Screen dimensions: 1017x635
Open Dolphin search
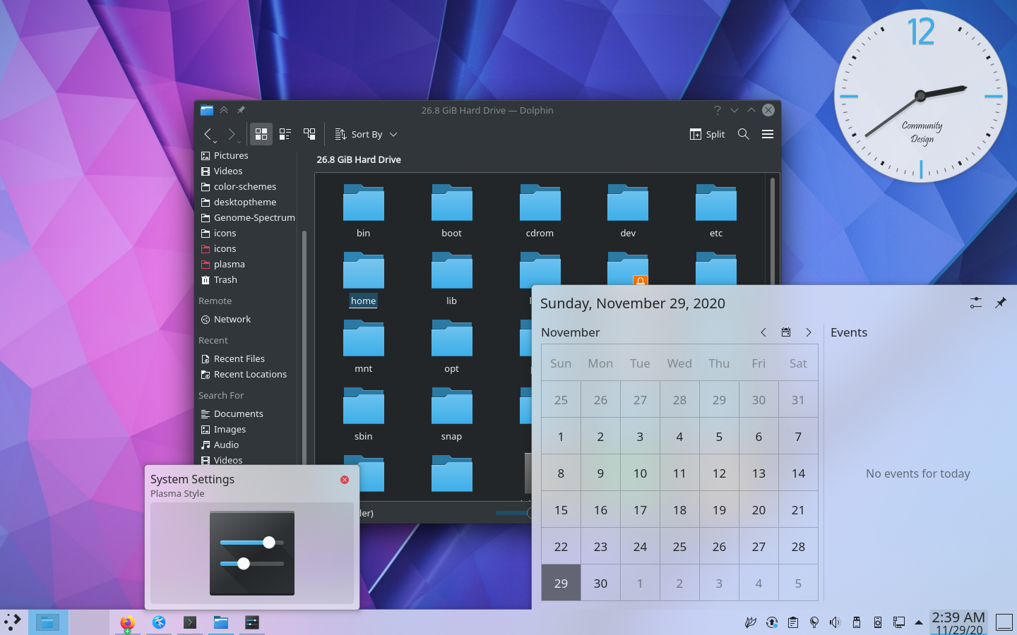coord(744,134)
